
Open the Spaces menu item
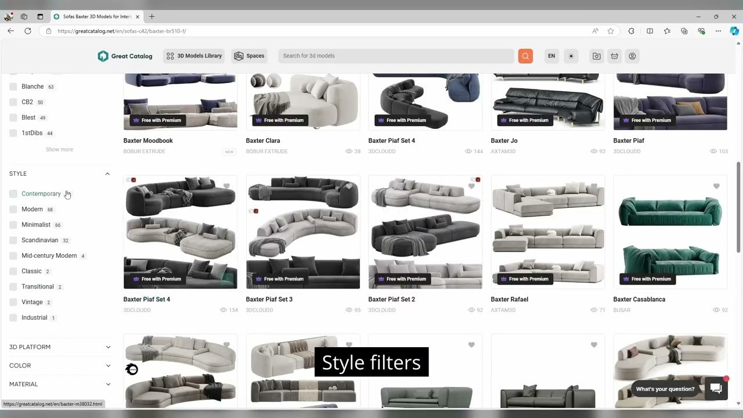pyautogui.click(x=249, y=56)
